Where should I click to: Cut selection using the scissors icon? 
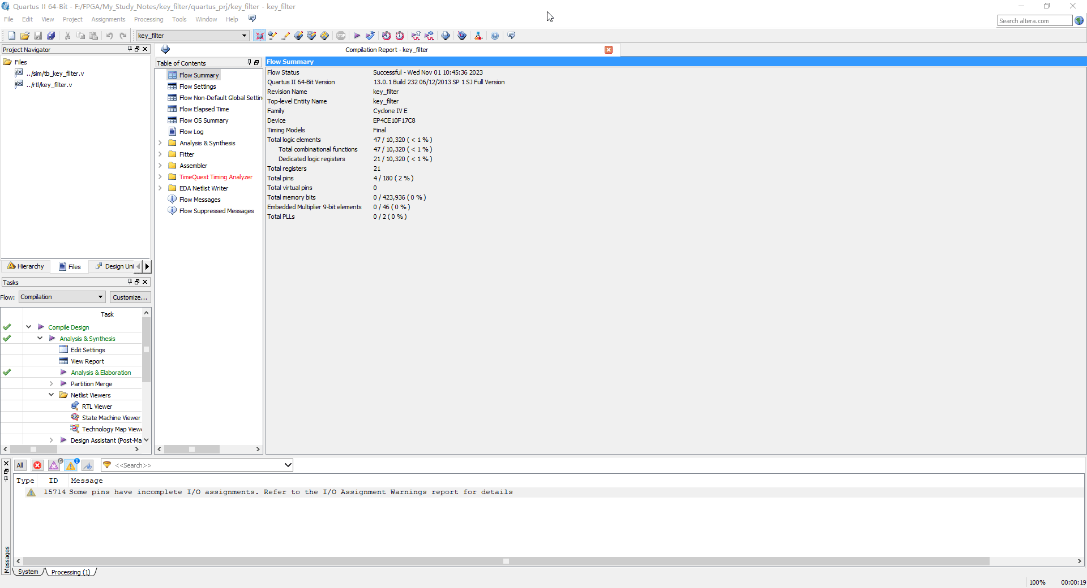(x=67, y=36)
